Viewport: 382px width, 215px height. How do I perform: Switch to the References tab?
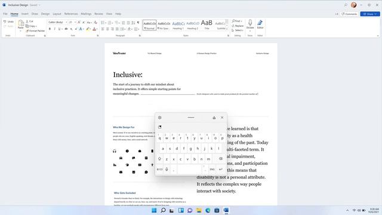coord(71,14)
